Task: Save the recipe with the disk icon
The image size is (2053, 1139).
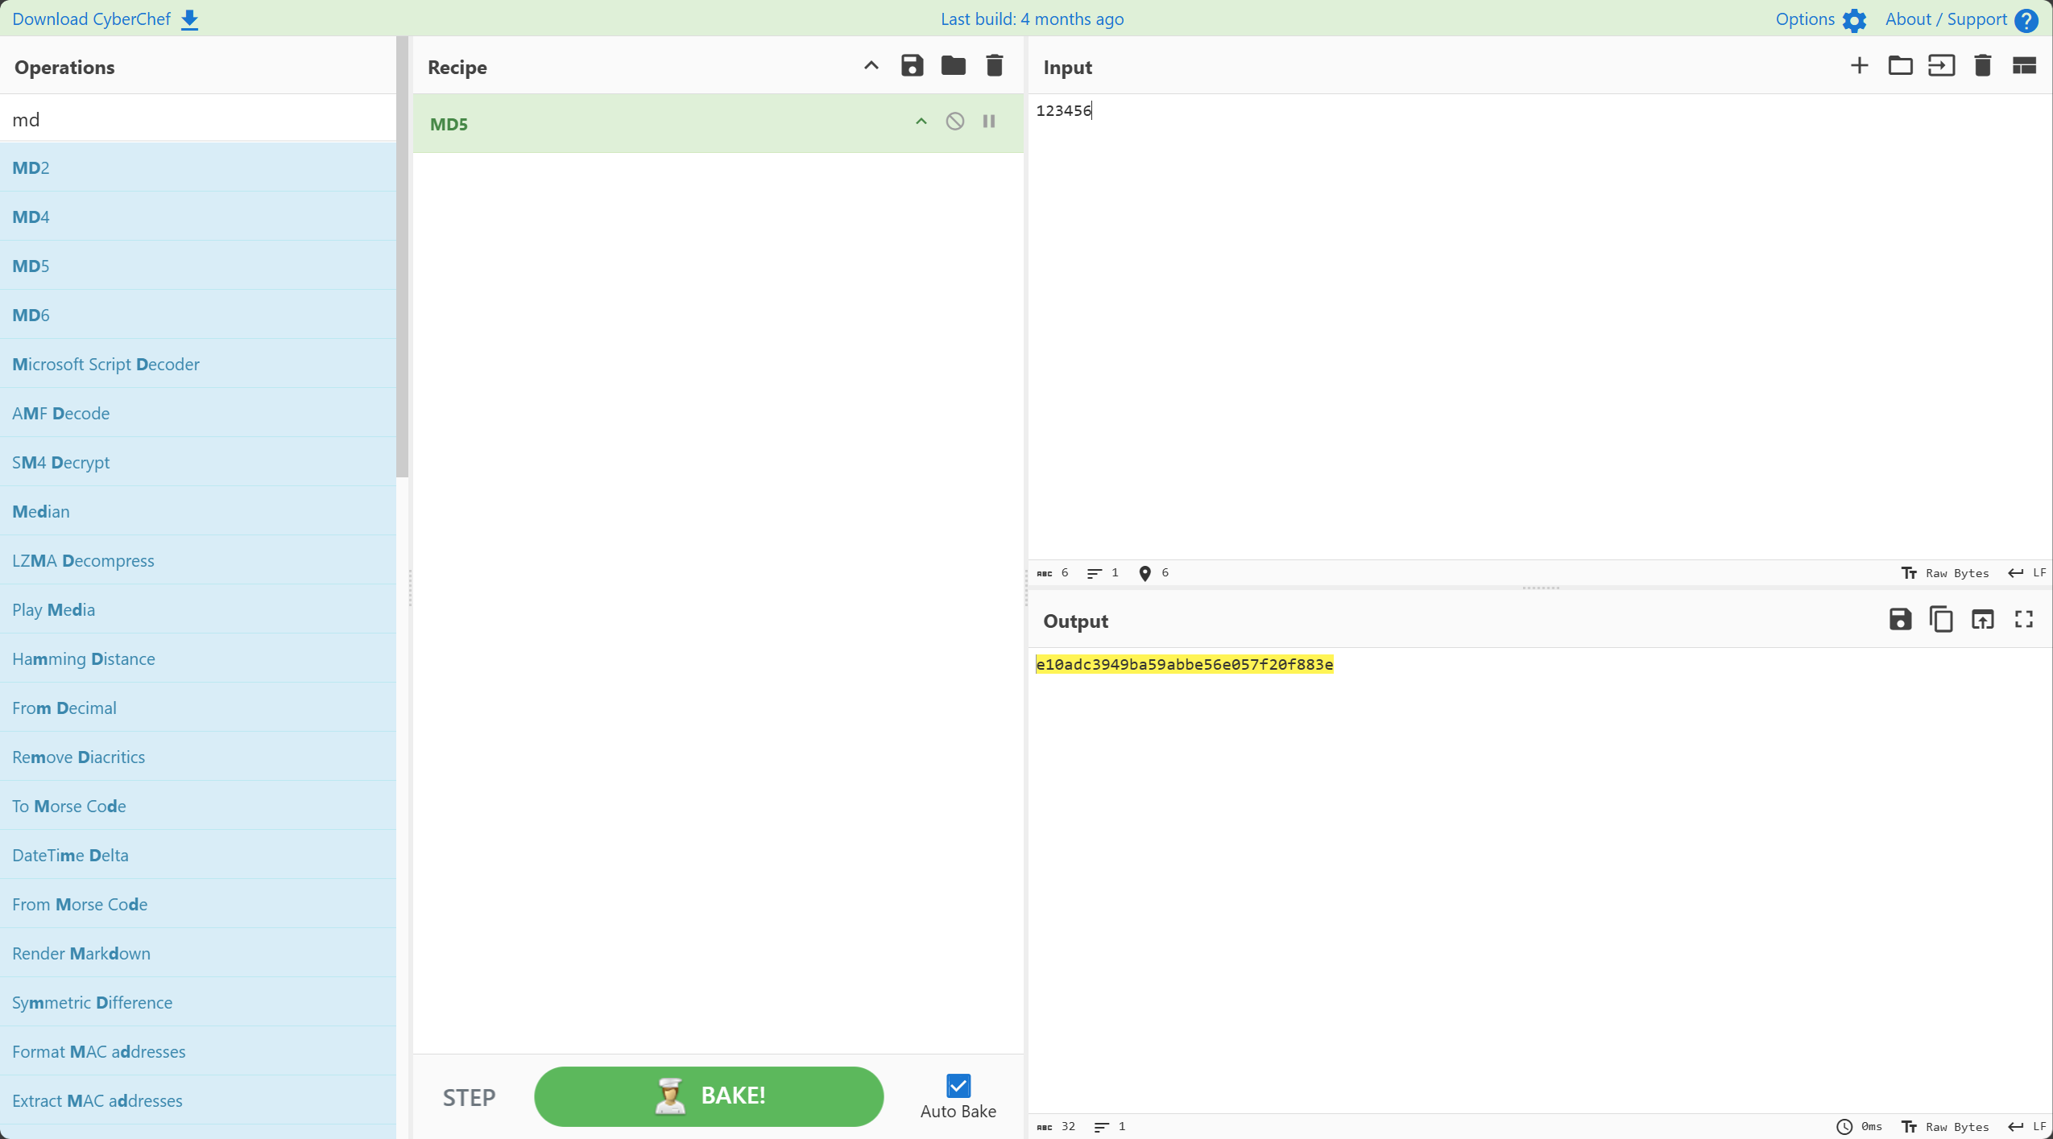Action: [x=912, y=66]
